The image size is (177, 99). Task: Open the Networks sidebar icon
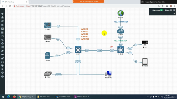(2, 21)
